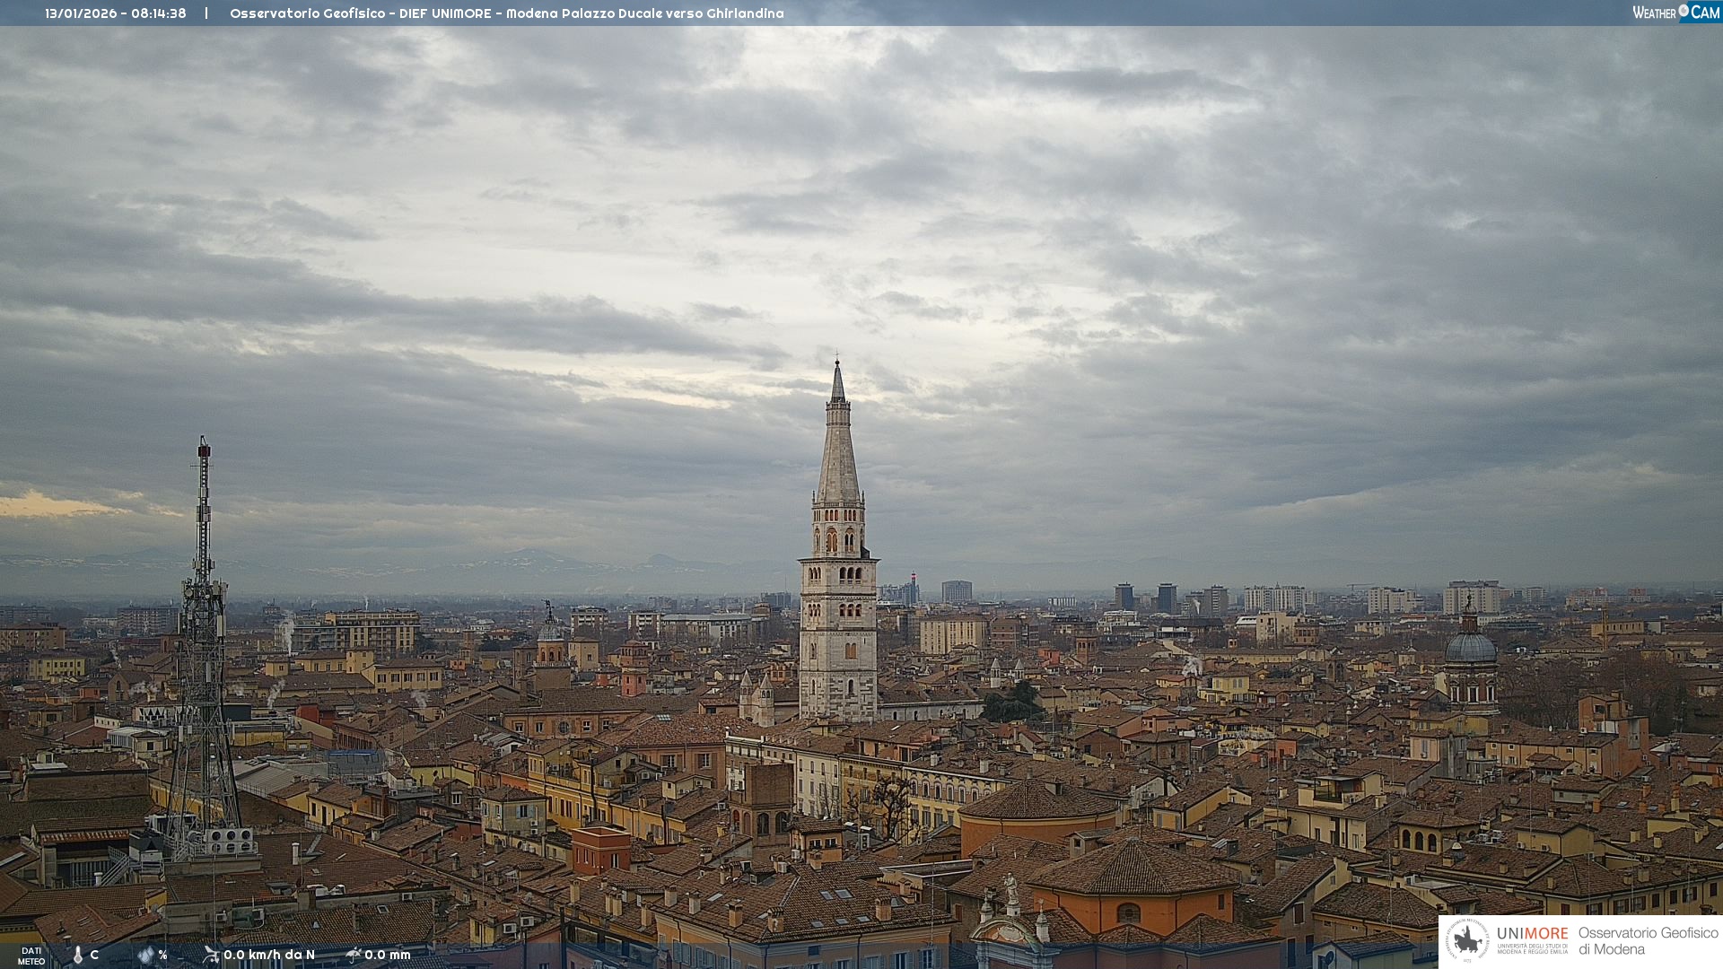Click the thermometer temperature icon

point(78,955)
